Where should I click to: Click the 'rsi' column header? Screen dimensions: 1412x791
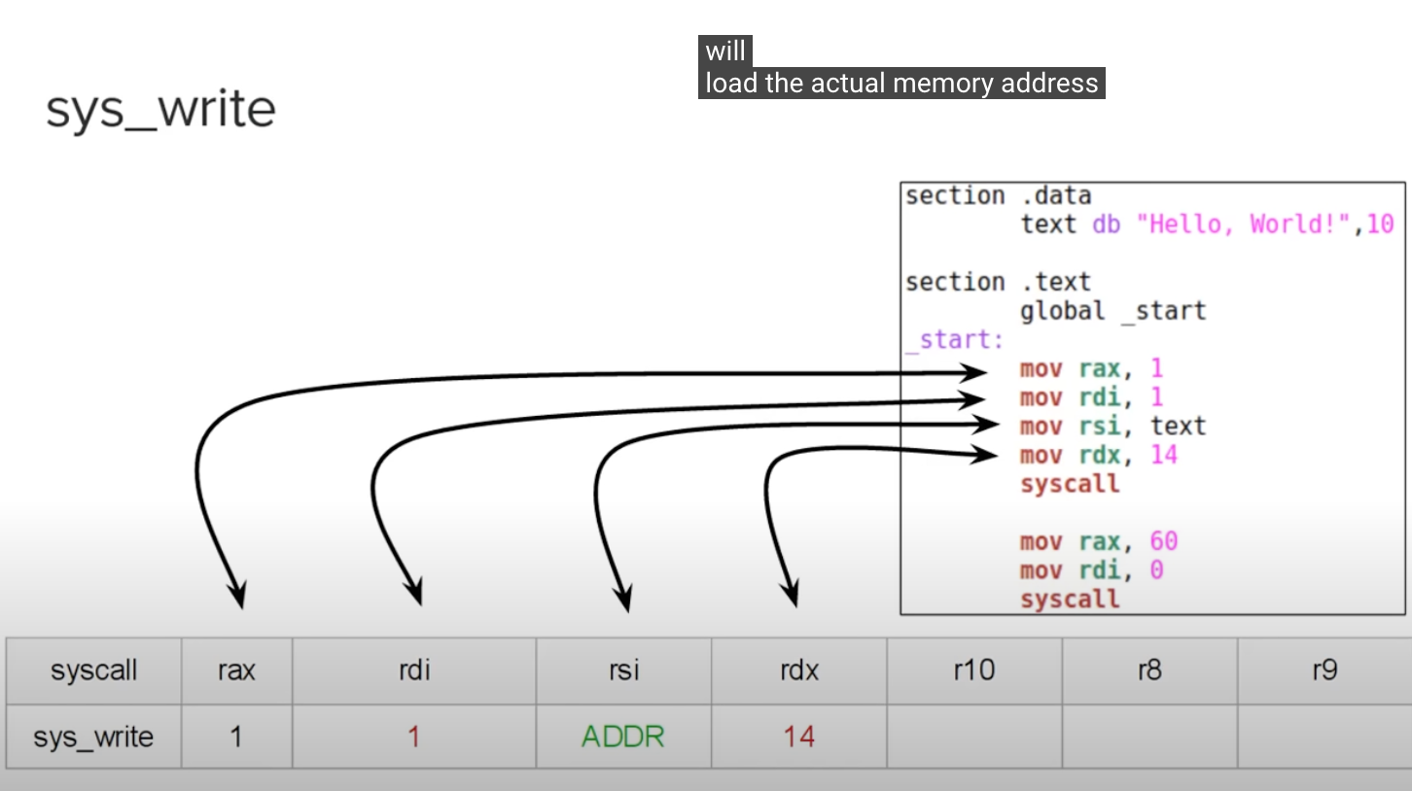tap(623, 671)
